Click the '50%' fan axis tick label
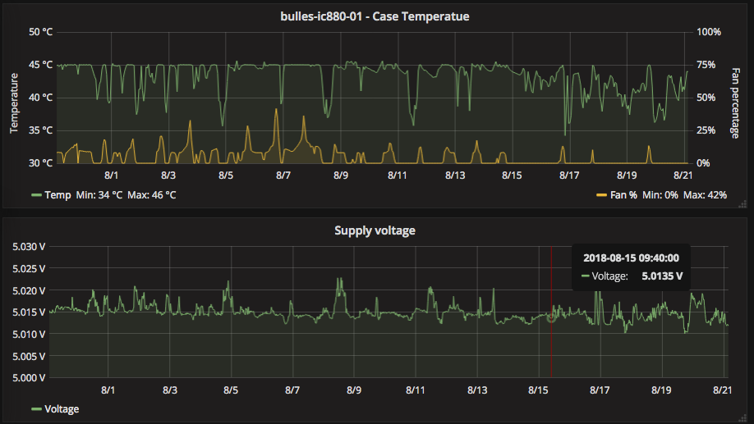 click(x=706, y=98)
